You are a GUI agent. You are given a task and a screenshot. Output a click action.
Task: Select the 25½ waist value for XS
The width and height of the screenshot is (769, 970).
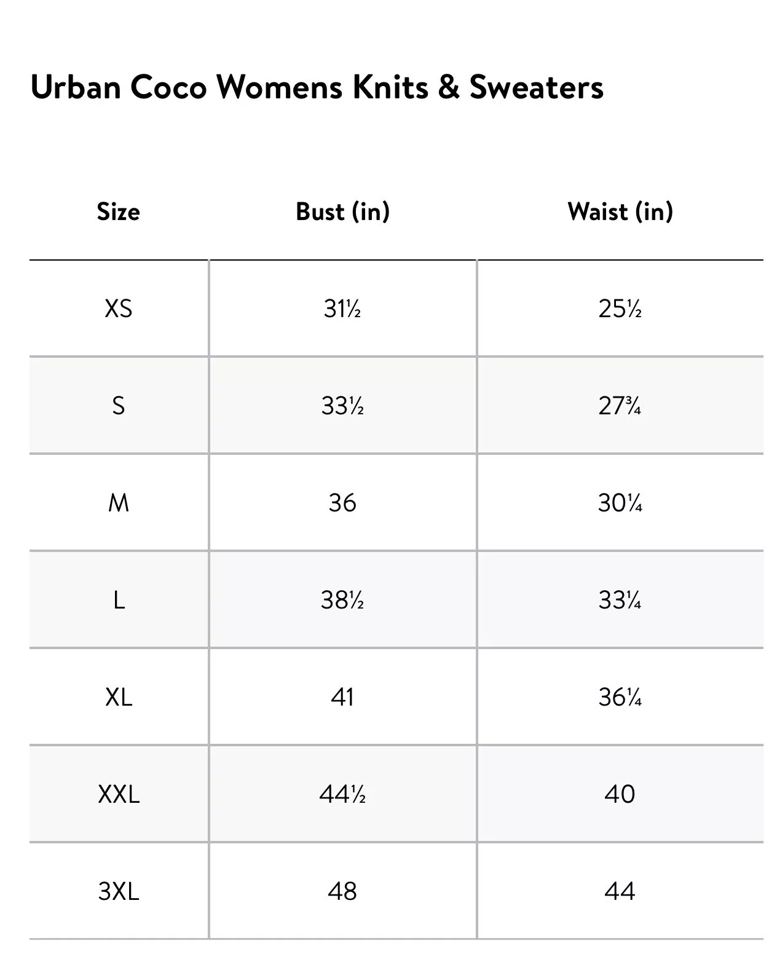[620, 308]
